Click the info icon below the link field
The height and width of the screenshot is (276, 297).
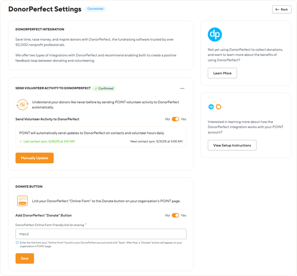17,242
